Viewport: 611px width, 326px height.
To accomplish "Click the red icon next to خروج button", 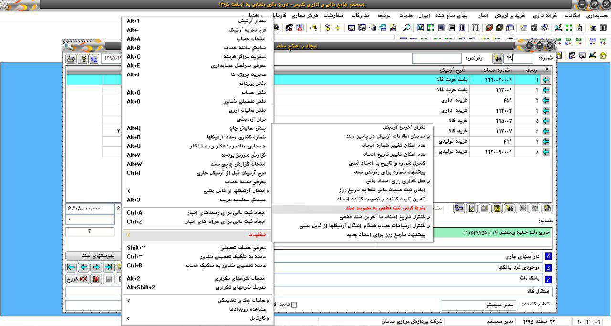I will point(95,279).
